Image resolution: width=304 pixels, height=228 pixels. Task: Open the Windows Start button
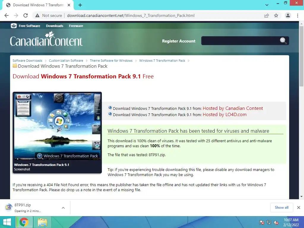(7, 222)
